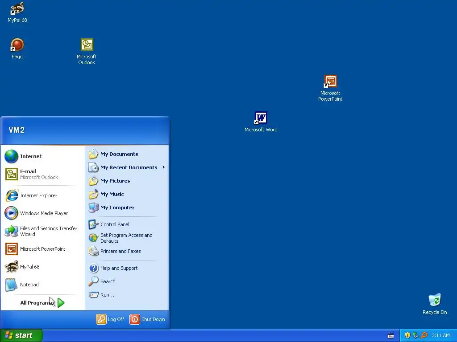
Task: Click the orange magnifier tray icon
Action: (x=424, y=335)
